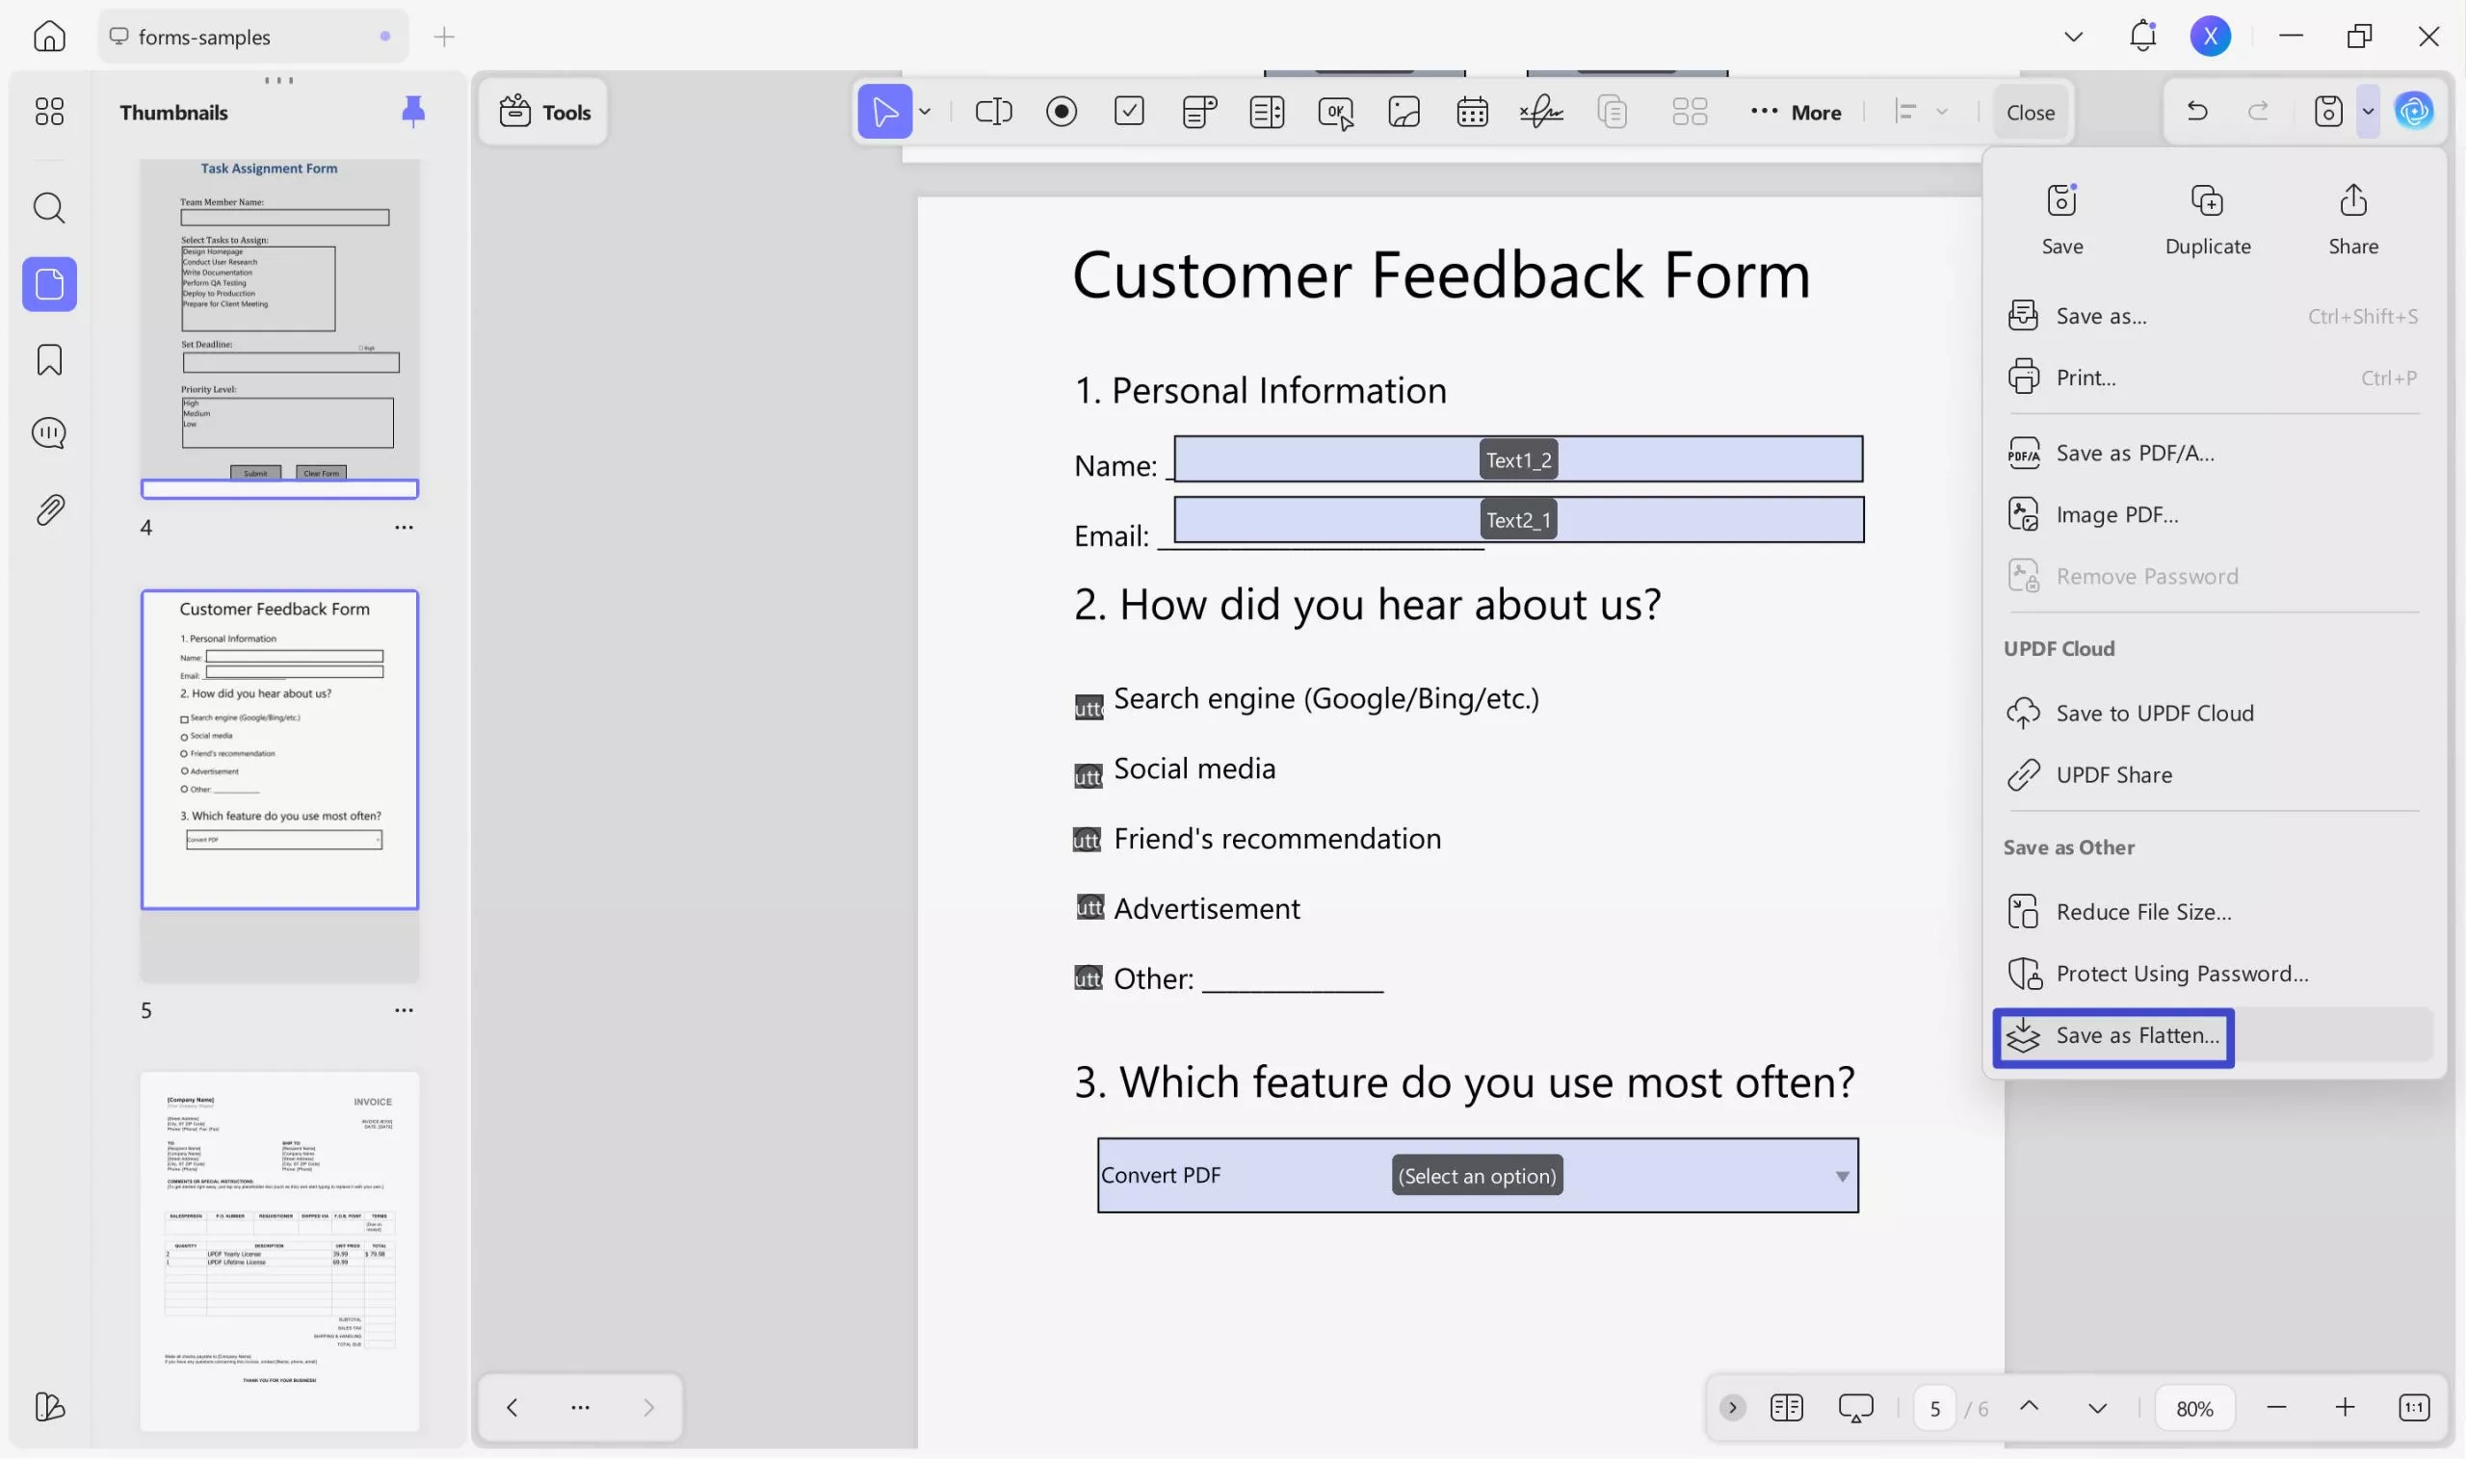Choose Save as Flatten from the menu
2466x1459 pixels.
point(2112,1035)
